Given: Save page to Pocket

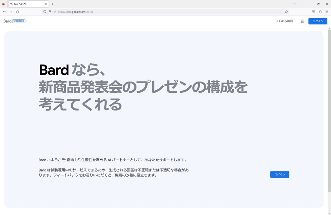Looking at the screenshot, I should pyautogui.click(x=313, y=12).
